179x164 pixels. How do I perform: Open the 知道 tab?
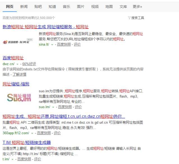click(52, 7)
